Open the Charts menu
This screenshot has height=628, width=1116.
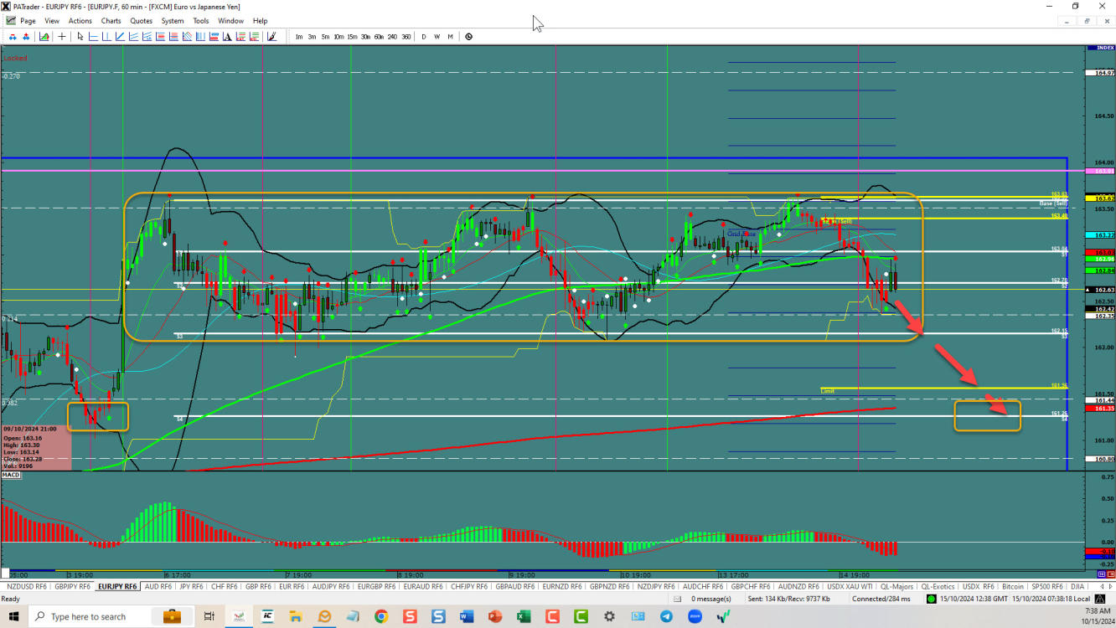[111, 20]
